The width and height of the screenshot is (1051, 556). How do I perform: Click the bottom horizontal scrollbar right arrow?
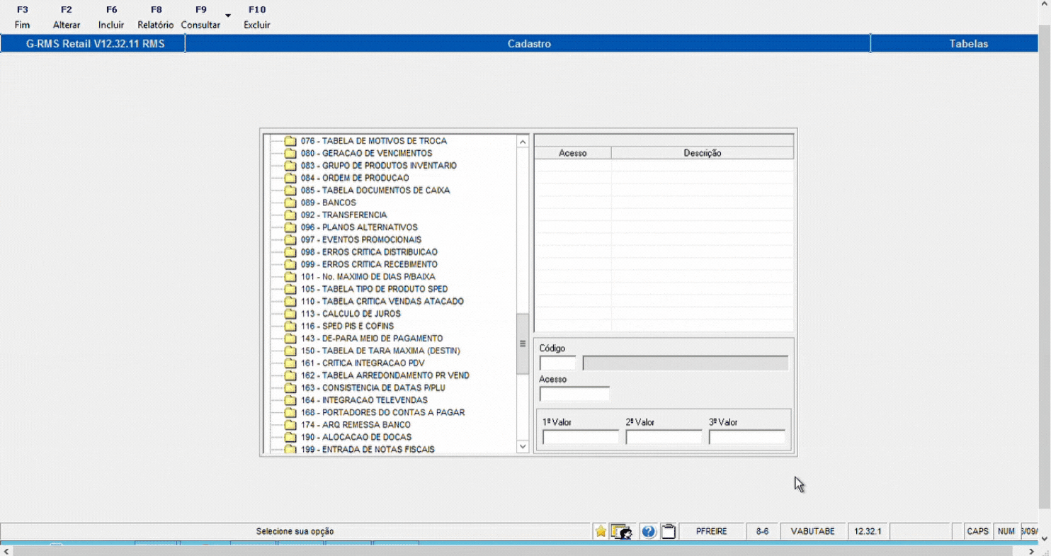1033,550
